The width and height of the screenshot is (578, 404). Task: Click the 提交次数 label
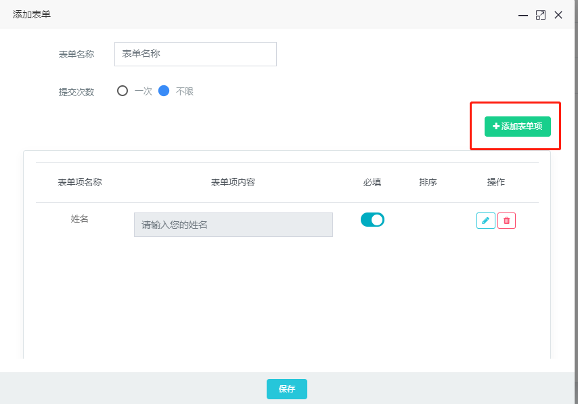tap(76, 92)
